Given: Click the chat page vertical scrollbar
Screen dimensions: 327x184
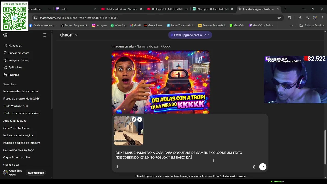Looking at the screenshot, I should (325, 147).
